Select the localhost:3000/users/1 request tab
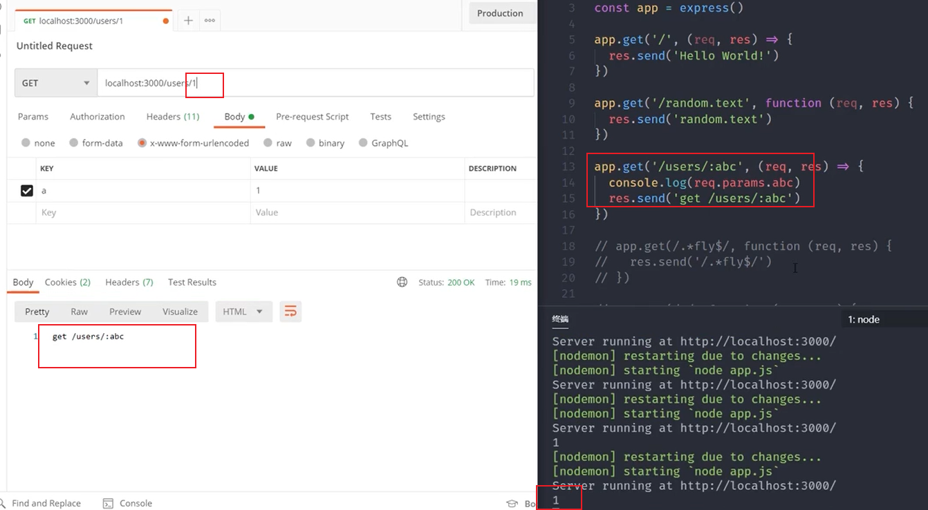The width and height of the screenshot is (928, 510). coord(93,21)
